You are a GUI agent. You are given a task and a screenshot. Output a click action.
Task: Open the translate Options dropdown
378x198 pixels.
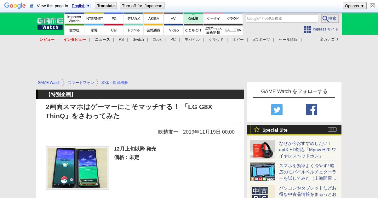coord(354,6)
